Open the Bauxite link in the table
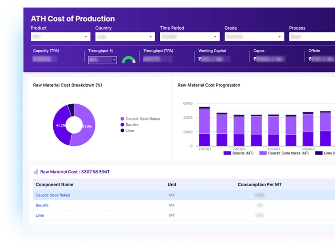 (x=42, y=205)
